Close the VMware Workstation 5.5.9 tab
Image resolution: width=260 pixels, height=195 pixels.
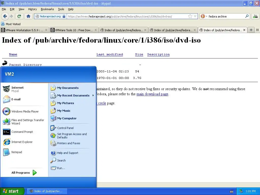[46, 30]
